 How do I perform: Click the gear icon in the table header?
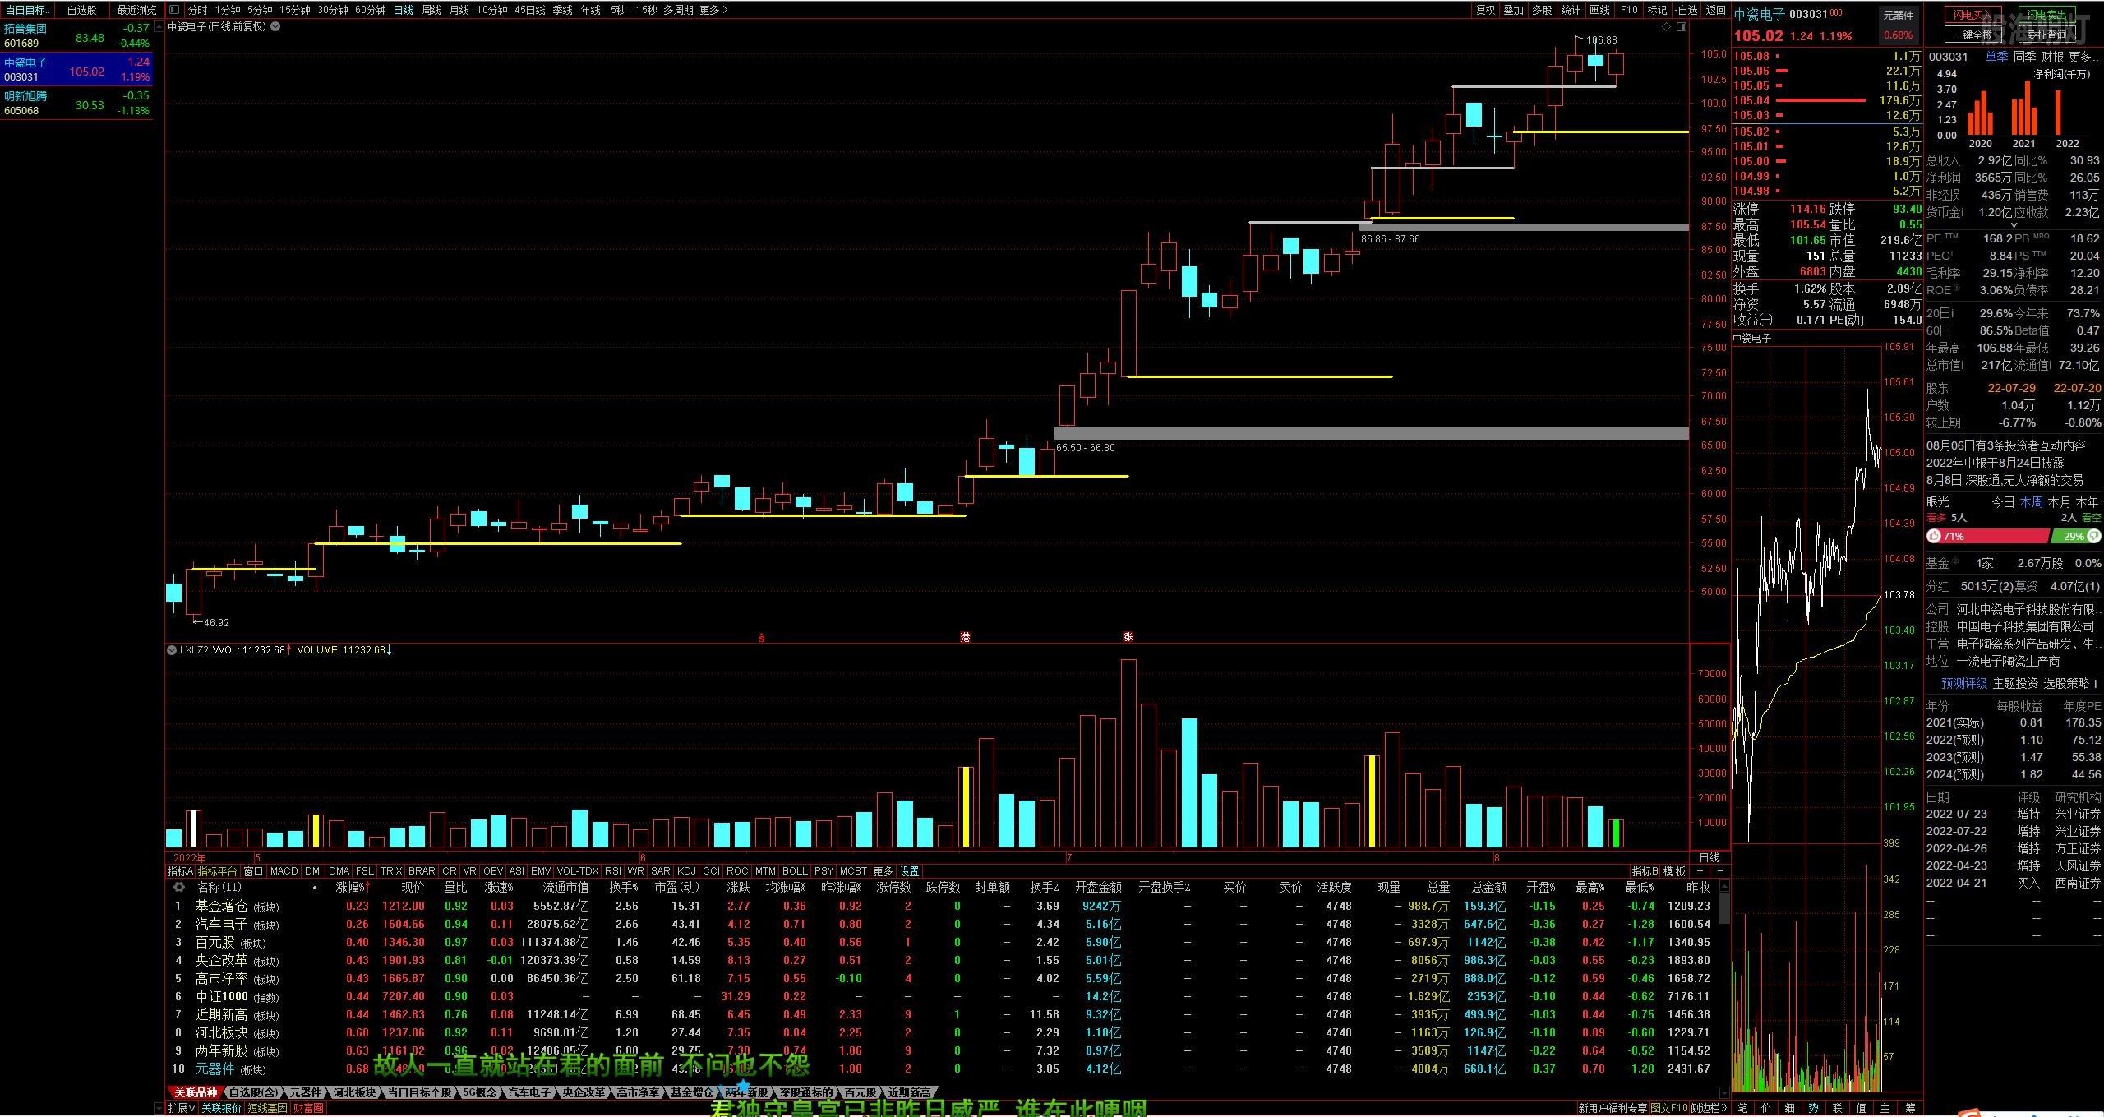(178, 888)
